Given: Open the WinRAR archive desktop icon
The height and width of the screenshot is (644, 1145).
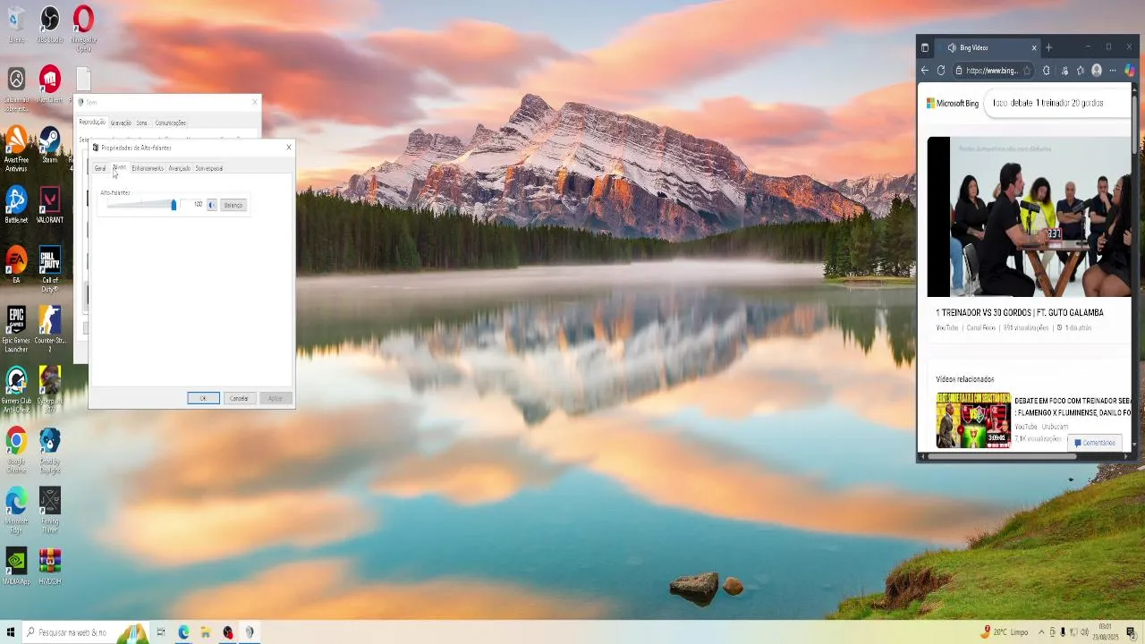Looking at the screenshot, I should 49,566.
